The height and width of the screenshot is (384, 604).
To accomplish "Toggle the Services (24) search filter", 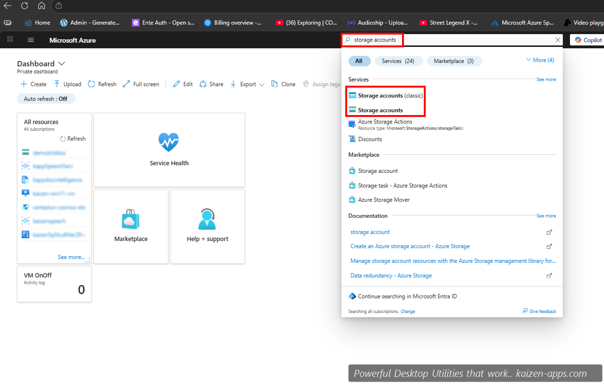I will pyautogui.click(x=399, y=61).
